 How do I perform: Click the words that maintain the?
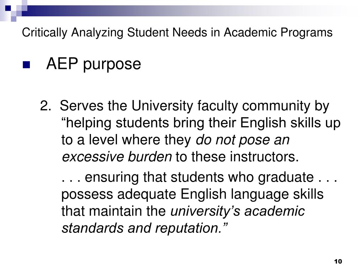click(x=113, y=211)
